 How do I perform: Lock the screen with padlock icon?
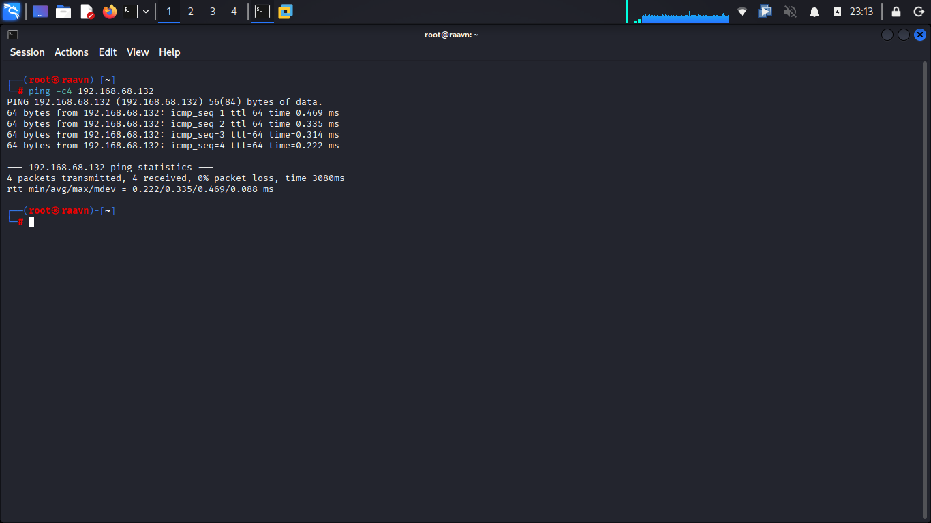[896, 12]
